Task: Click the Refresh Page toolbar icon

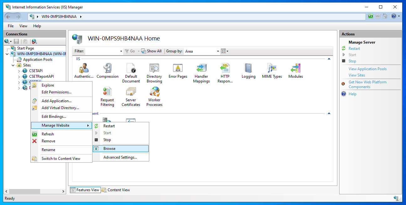Action: pos(371,16)
